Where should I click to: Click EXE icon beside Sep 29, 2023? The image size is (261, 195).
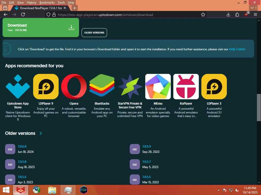pyautogui.click(x=135, y=149)
